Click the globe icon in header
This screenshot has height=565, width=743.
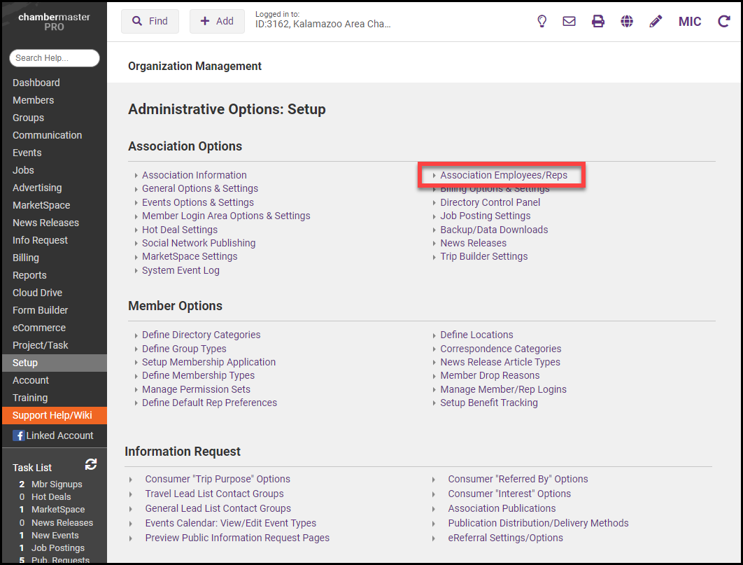(x=627, y=22)
